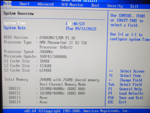The width and height of the screenshot is (150, 113).
Task: Click 2048MB with 256MB shared memory text
Action: (70, 80)
